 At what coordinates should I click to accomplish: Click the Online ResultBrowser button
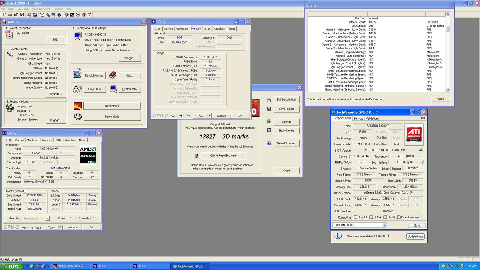pos(223,155)
